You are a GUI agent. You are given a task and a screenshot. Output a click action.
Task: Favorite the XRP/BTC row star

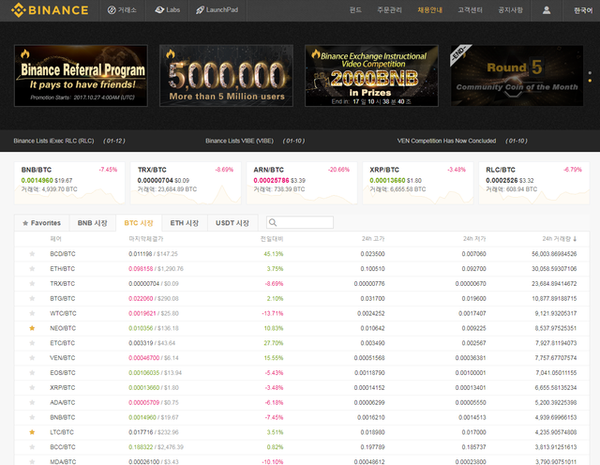(x=32, y=388)
